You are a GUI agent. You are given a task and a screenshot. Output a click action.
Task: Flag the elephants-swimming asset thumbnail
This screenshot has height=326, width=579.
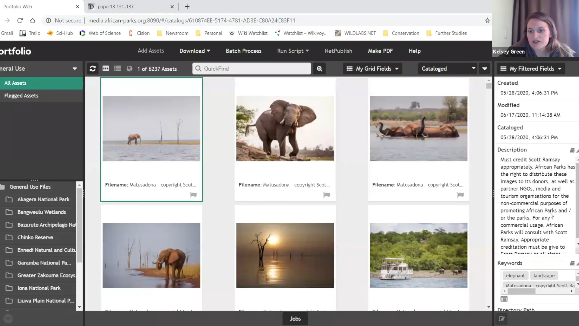click(460, 195)
